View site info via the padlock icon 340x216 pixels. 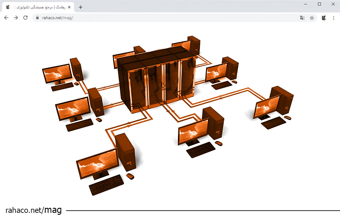[37, 18]
